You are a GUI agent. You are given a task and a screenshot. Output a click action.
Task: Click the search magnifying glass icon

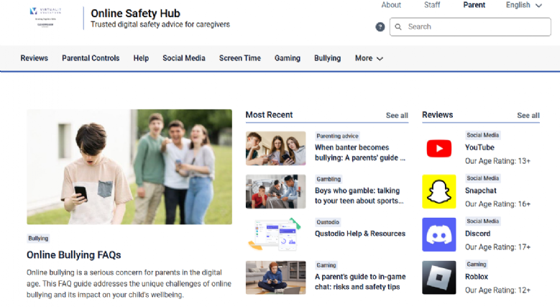click(398, 27)
